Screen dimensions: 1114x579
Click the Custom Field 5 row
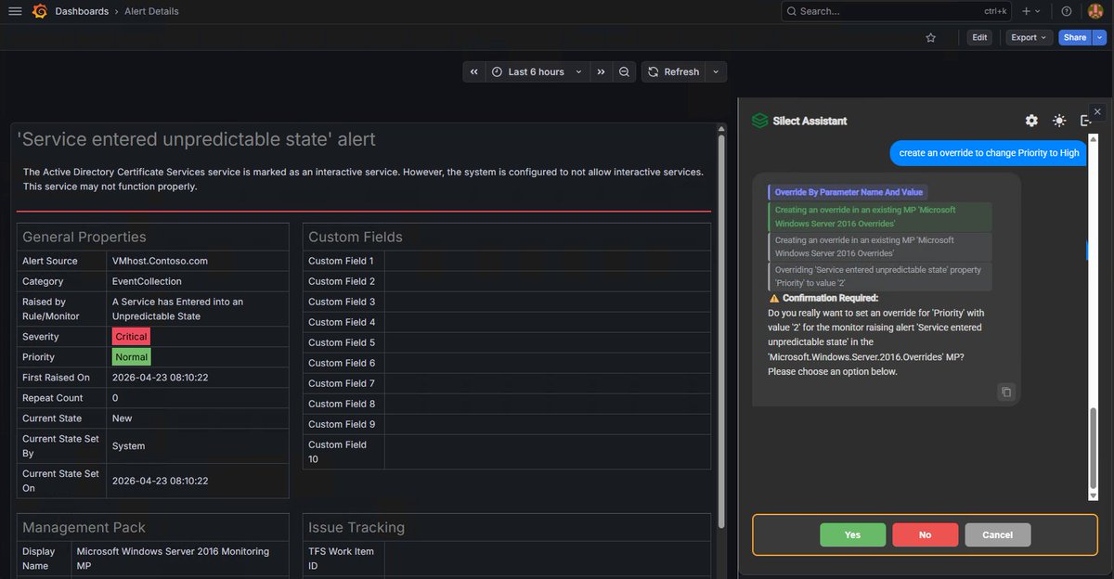507,342
